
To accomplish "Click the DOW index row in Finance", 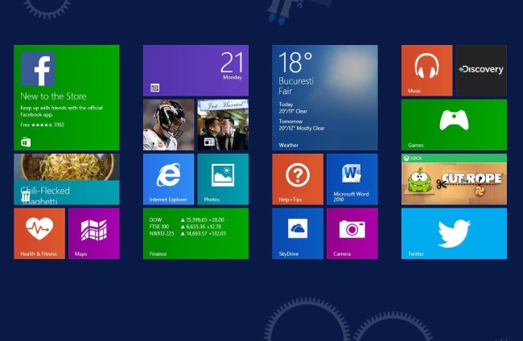I will pos(187,220).
